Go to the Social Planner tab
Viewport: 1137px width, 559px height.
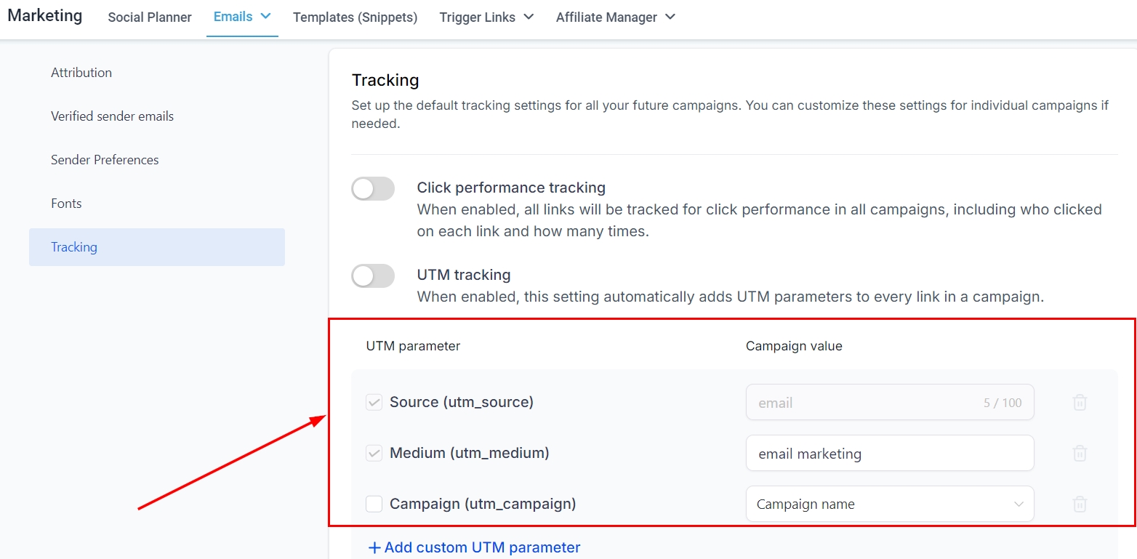(x=150, y=17)
